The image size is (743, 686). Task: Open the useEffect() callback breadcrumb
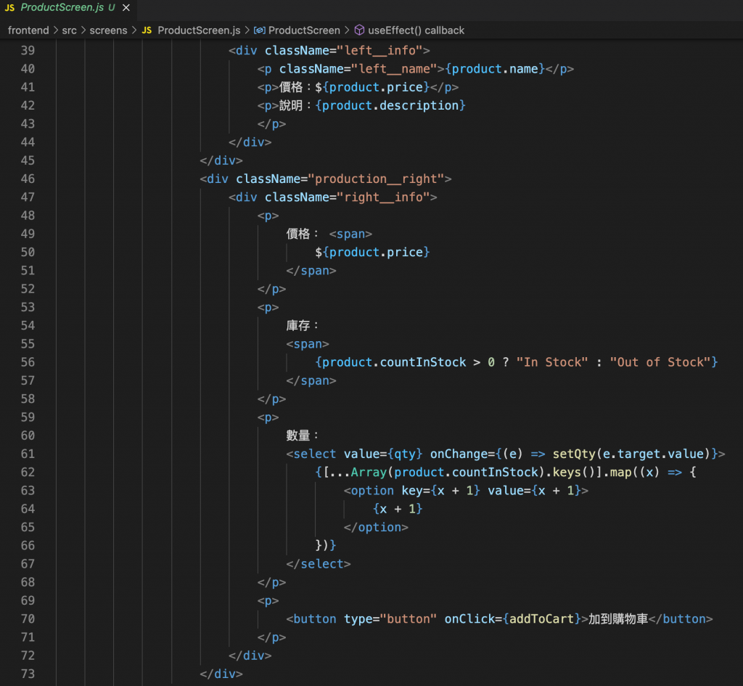(416, 30)
